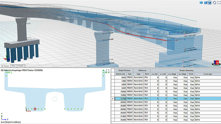Open the Profile tab
Screen dimensions: 221x124
coord(21,66)
